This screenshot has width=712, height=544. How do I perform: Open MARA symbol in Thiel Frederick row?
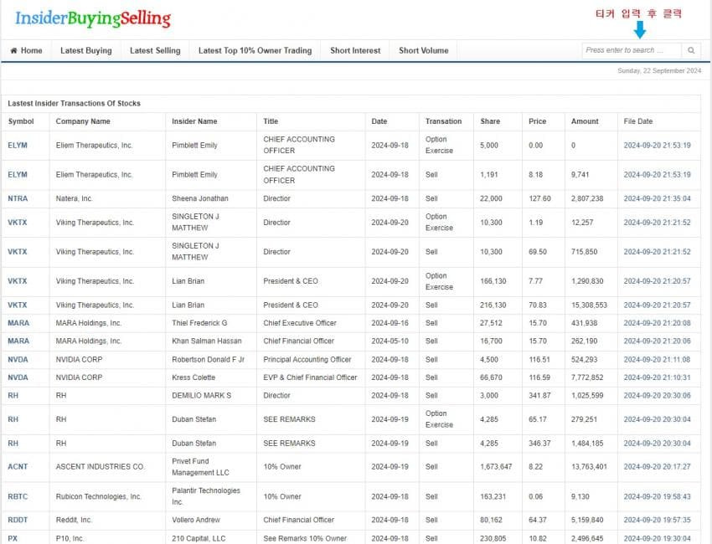(18, 323)
